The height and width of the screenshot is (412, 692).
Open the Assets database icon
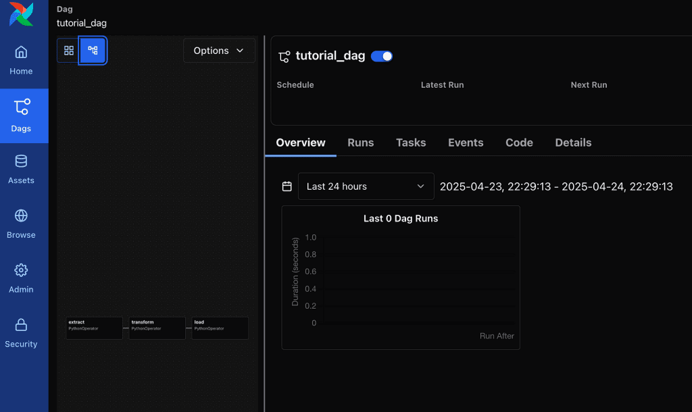(21, 161)
